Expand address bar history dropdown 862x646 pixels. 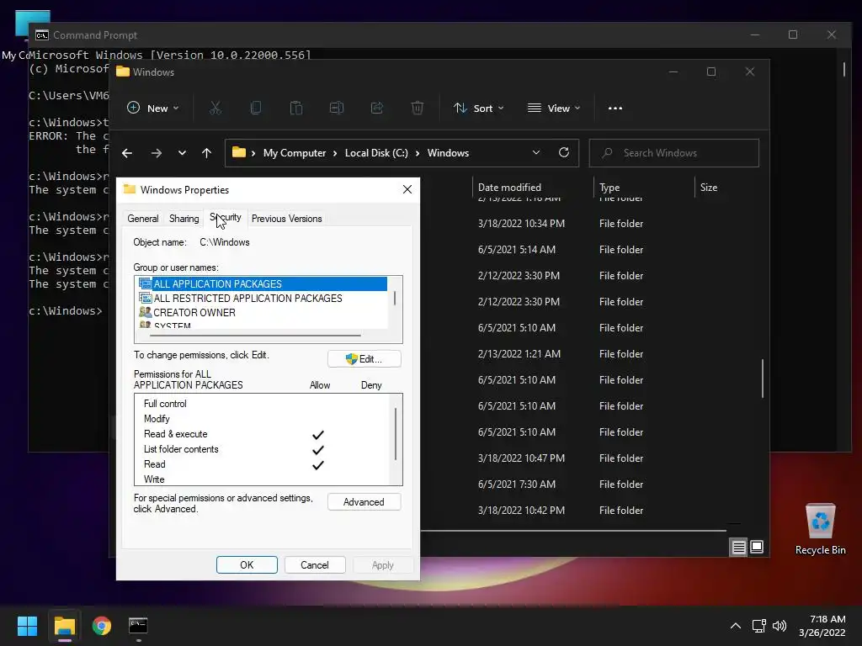tap(536, 153)
